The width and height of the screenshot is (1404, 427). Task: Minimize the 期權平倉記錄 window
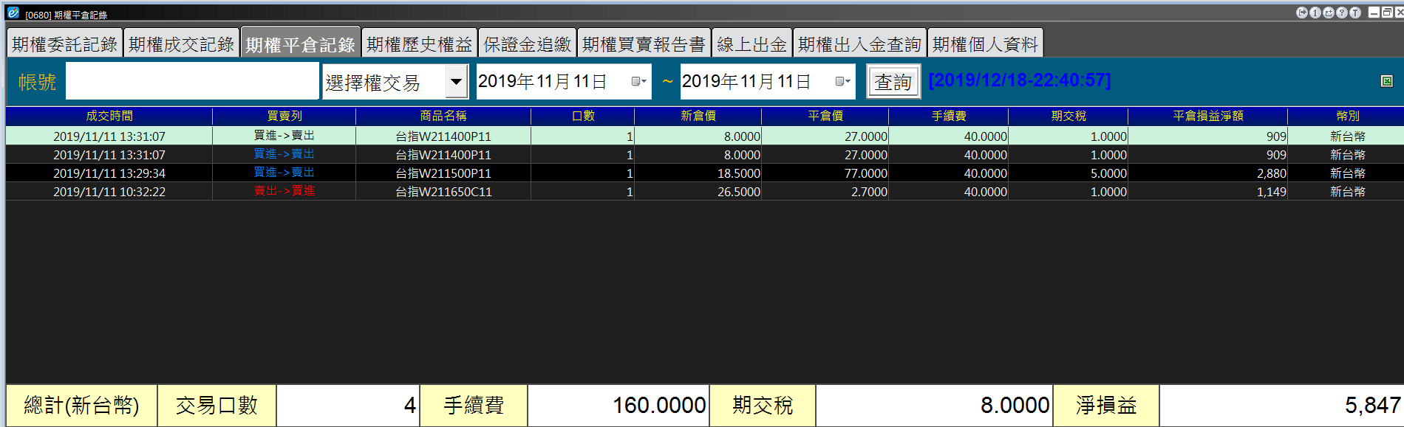point(1374,13)
